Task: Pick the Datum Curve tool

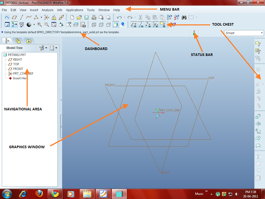Action: coord(29,17)
